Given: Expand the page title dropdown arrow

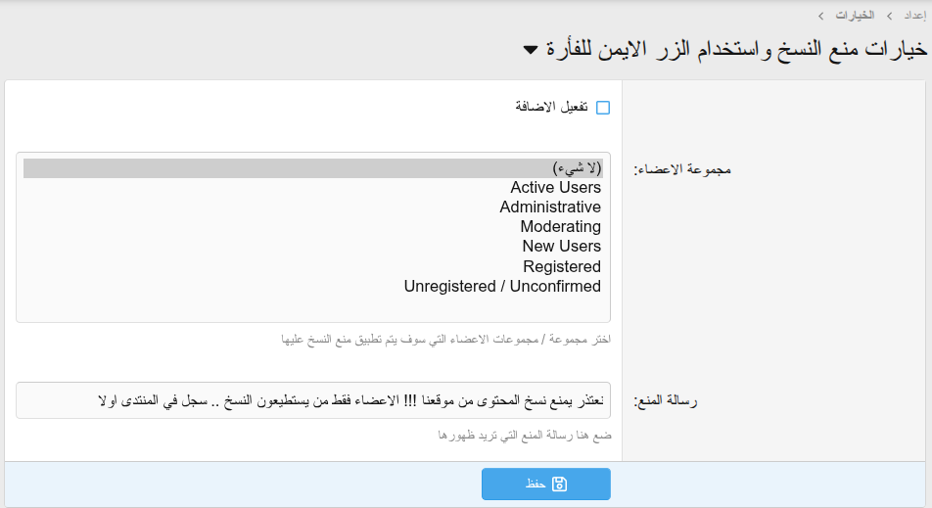Looking at the screenshot, I should 531,49.
